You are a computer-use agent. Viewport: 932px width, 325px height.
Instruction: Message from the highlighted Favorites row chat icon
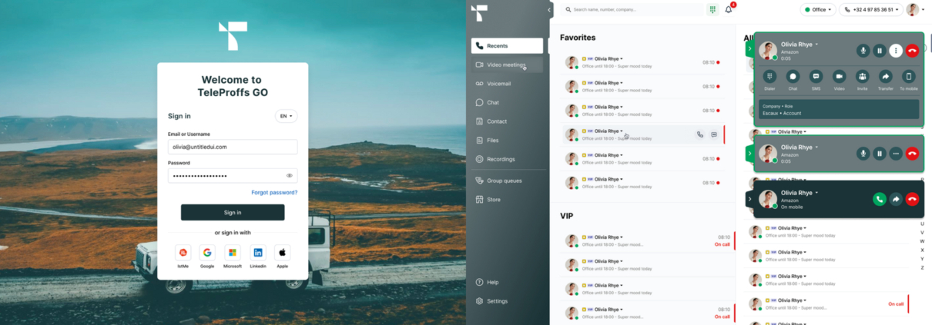[x=714, y=134]
